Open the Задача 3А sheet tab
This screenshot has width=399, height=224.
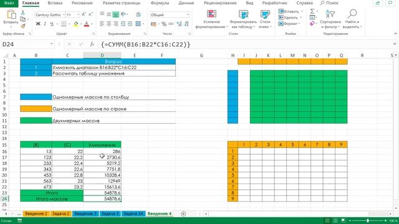[133, 214]
